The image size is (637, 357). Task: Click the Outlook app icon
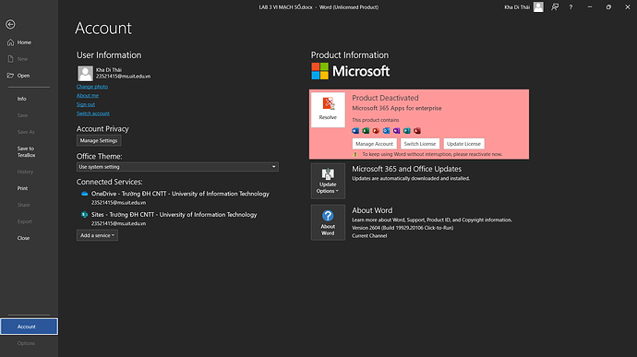point(386,131)
